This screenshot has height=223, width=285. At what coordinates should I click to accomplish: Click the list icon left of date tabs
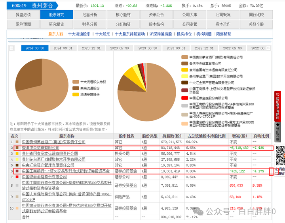pyautogui.click(x=11, y=48)
